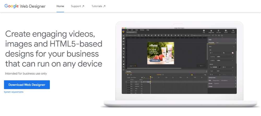Click the Publish icon in app toolbar
The width and height of the screenshot is (261, 116).
233,31
